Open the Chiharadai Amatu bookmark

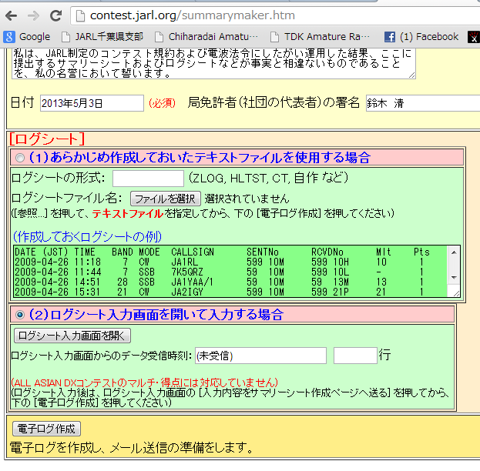206,37
